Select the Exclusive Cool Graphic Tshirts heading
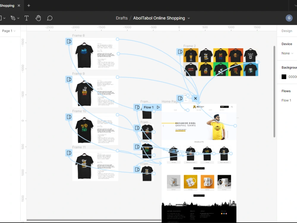This screenshot has height=223, width=297. (x=185, y=124)
